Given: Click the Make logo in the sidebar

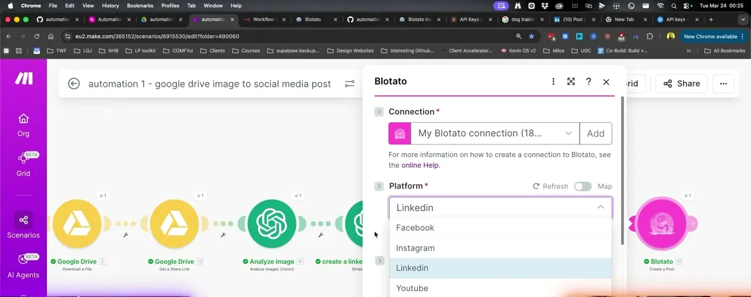Looking at the screenshot, I should [23, 79].
